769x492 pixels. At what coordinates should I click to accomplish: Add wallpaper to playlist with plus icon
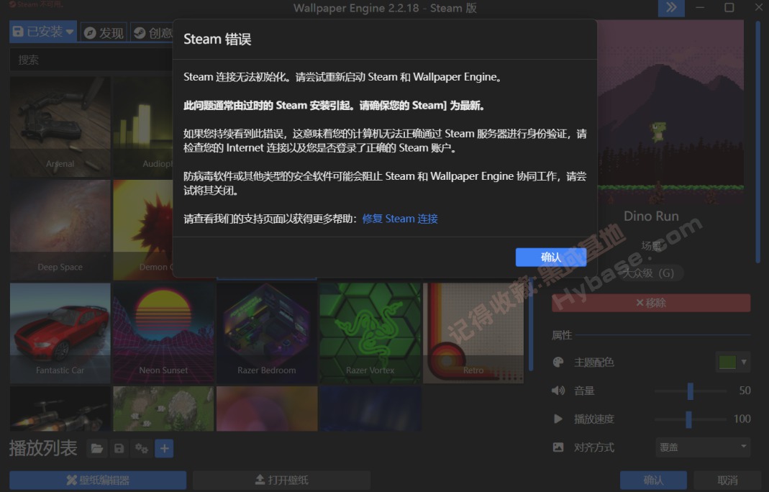point(164,448)
